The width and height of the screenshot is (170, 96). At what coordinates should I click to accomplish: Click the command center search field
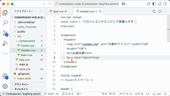point(86,4)
